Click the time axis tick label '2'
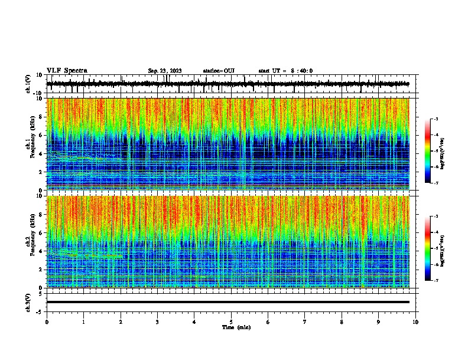The height and width of the screenshot is (361, 468). tap(121, 322)
